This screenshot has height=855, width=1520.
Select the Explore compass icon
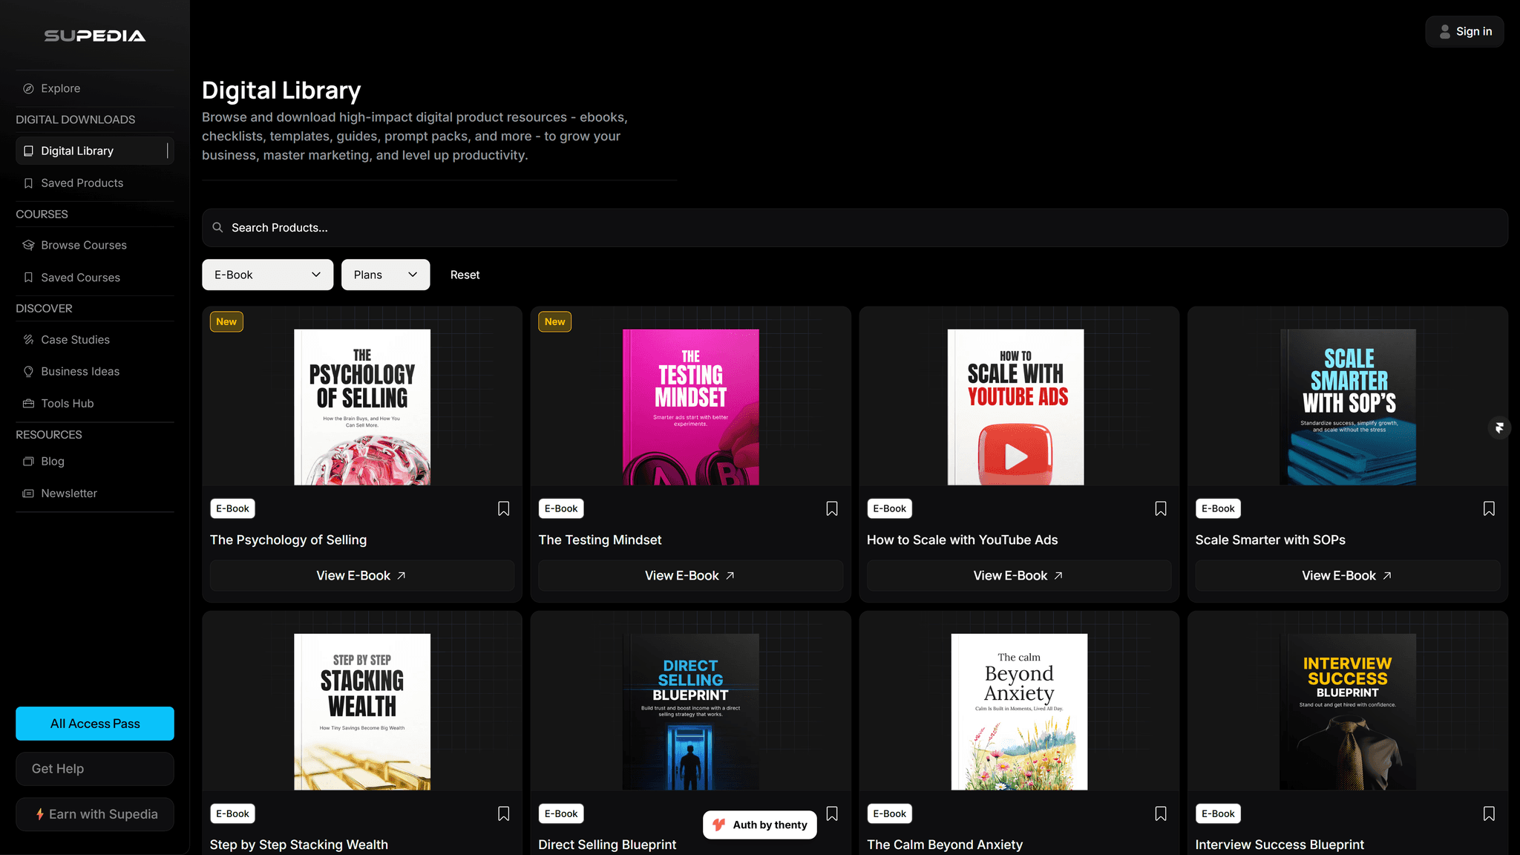click(x=28, y=88)
